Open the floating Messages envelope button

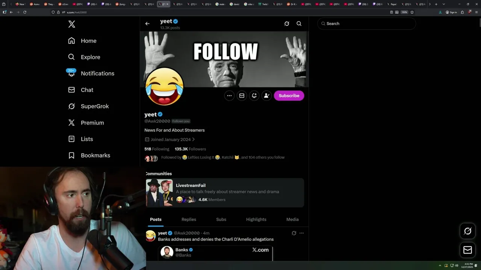467,250
